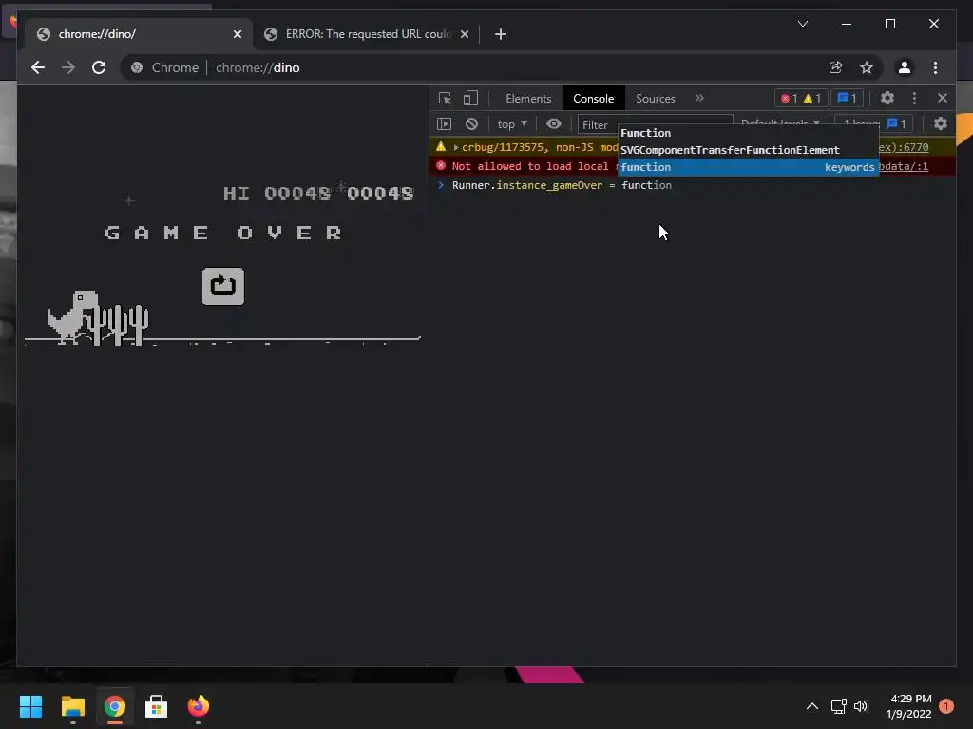Close the chrome://dino/ tab
The width and height of the screenshot is (973, 729).
point(237,34)
